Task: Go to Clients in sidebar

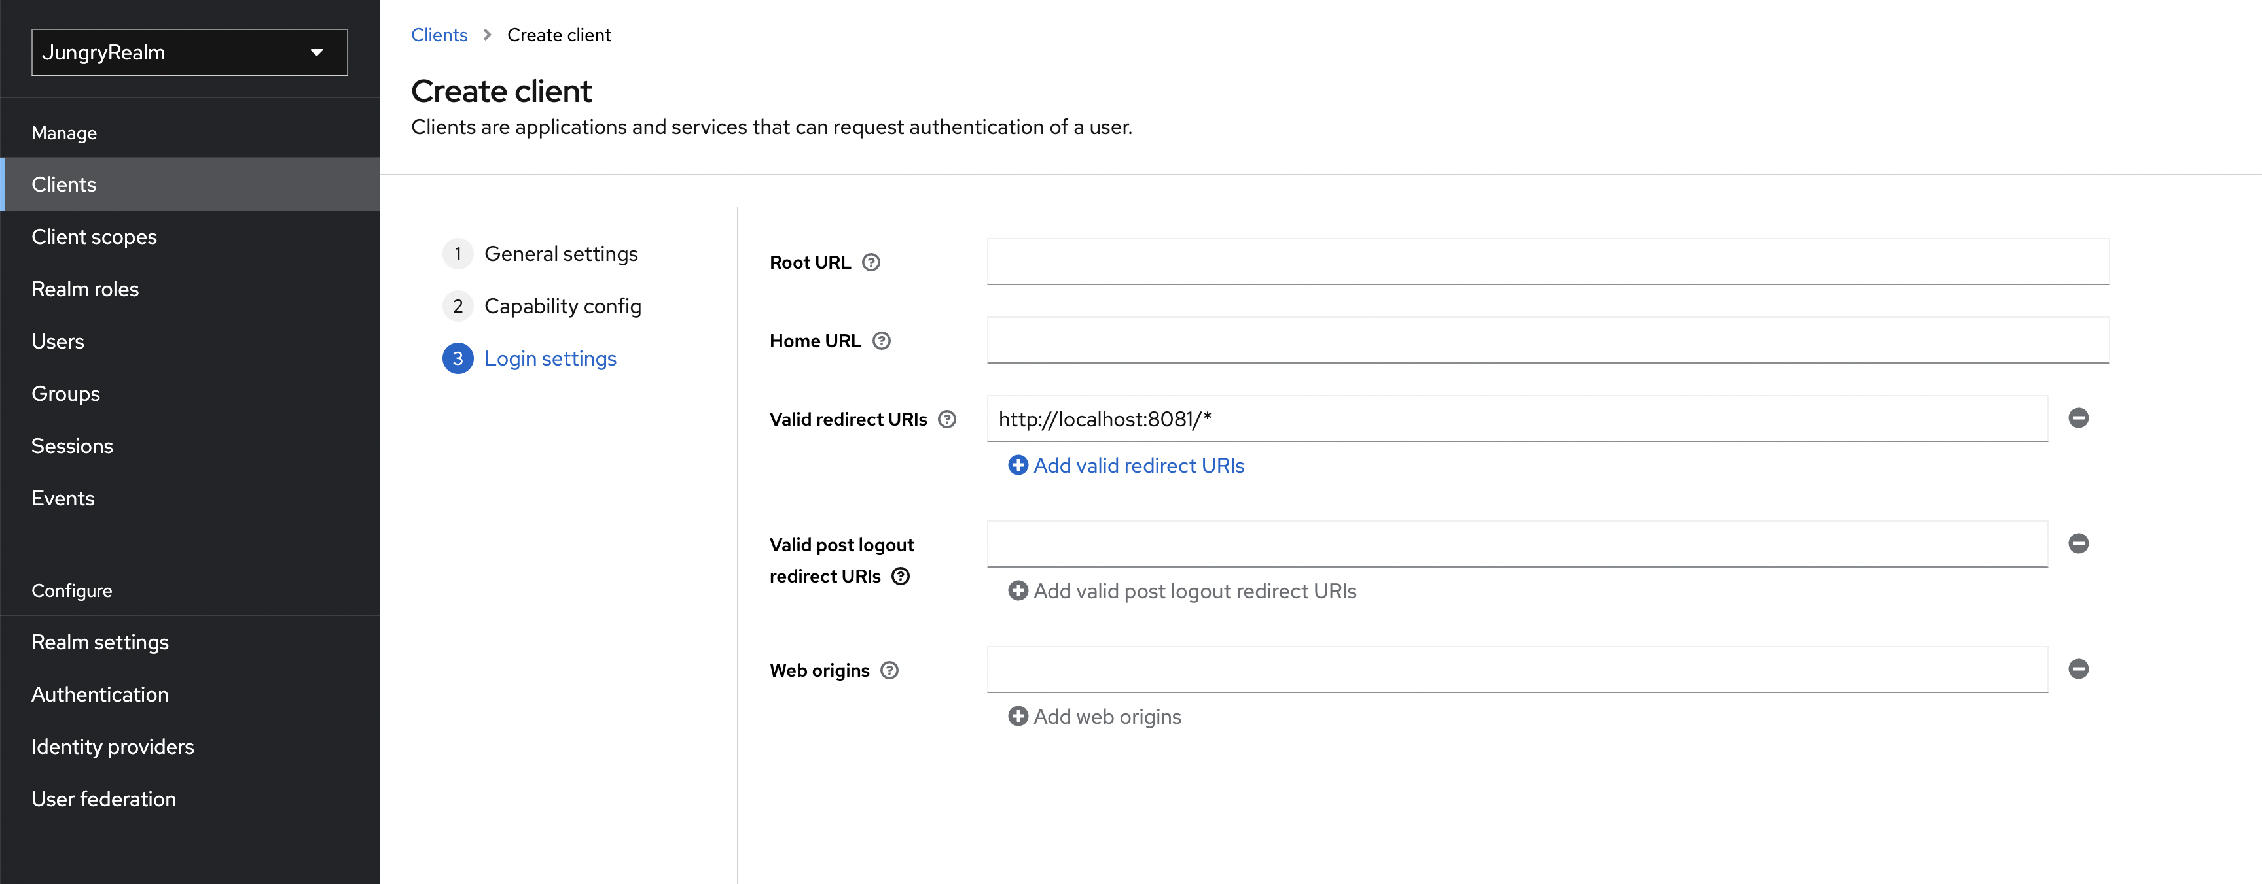Action: click(x=190, y=184)
